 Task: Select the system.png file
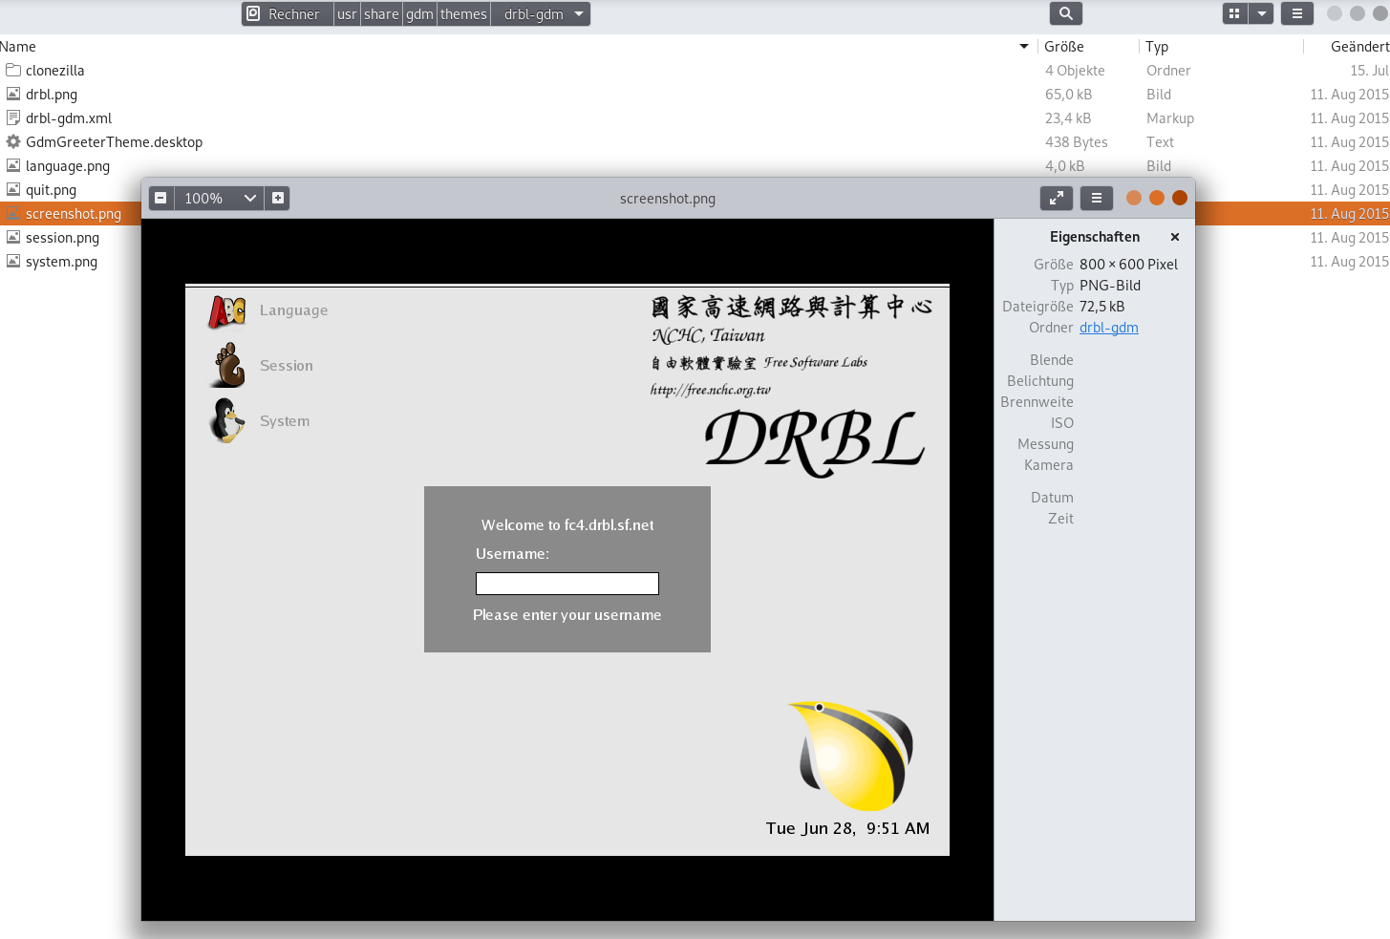(x=61, y=262)
